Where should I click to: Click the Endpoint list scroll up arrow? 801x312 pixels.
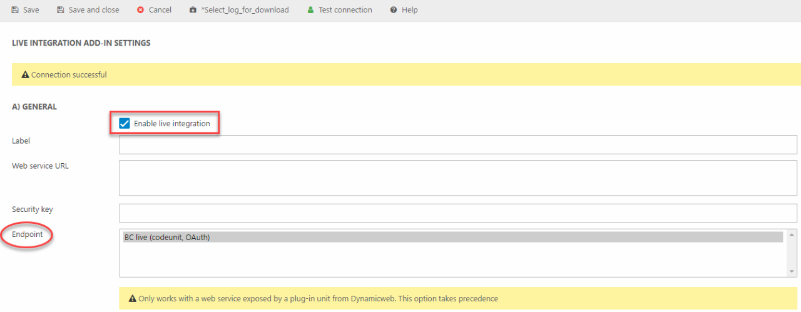tap(792, 234)
